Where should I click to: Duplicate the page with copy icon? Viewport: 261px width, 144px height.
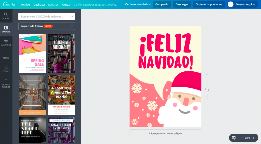click(207, 90)
